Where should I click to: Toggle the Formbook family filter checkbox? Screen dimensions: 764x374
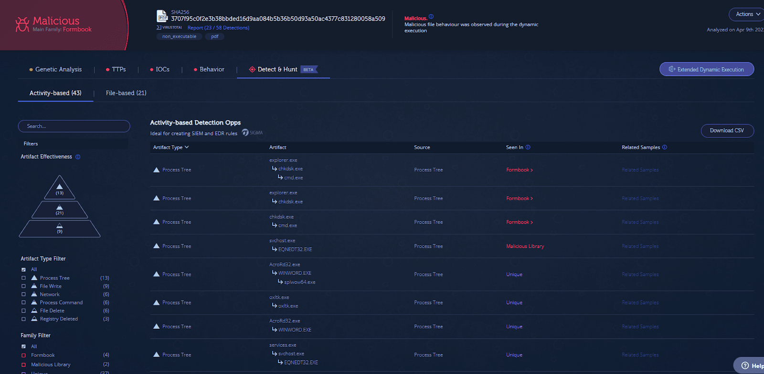coord(23,355)
